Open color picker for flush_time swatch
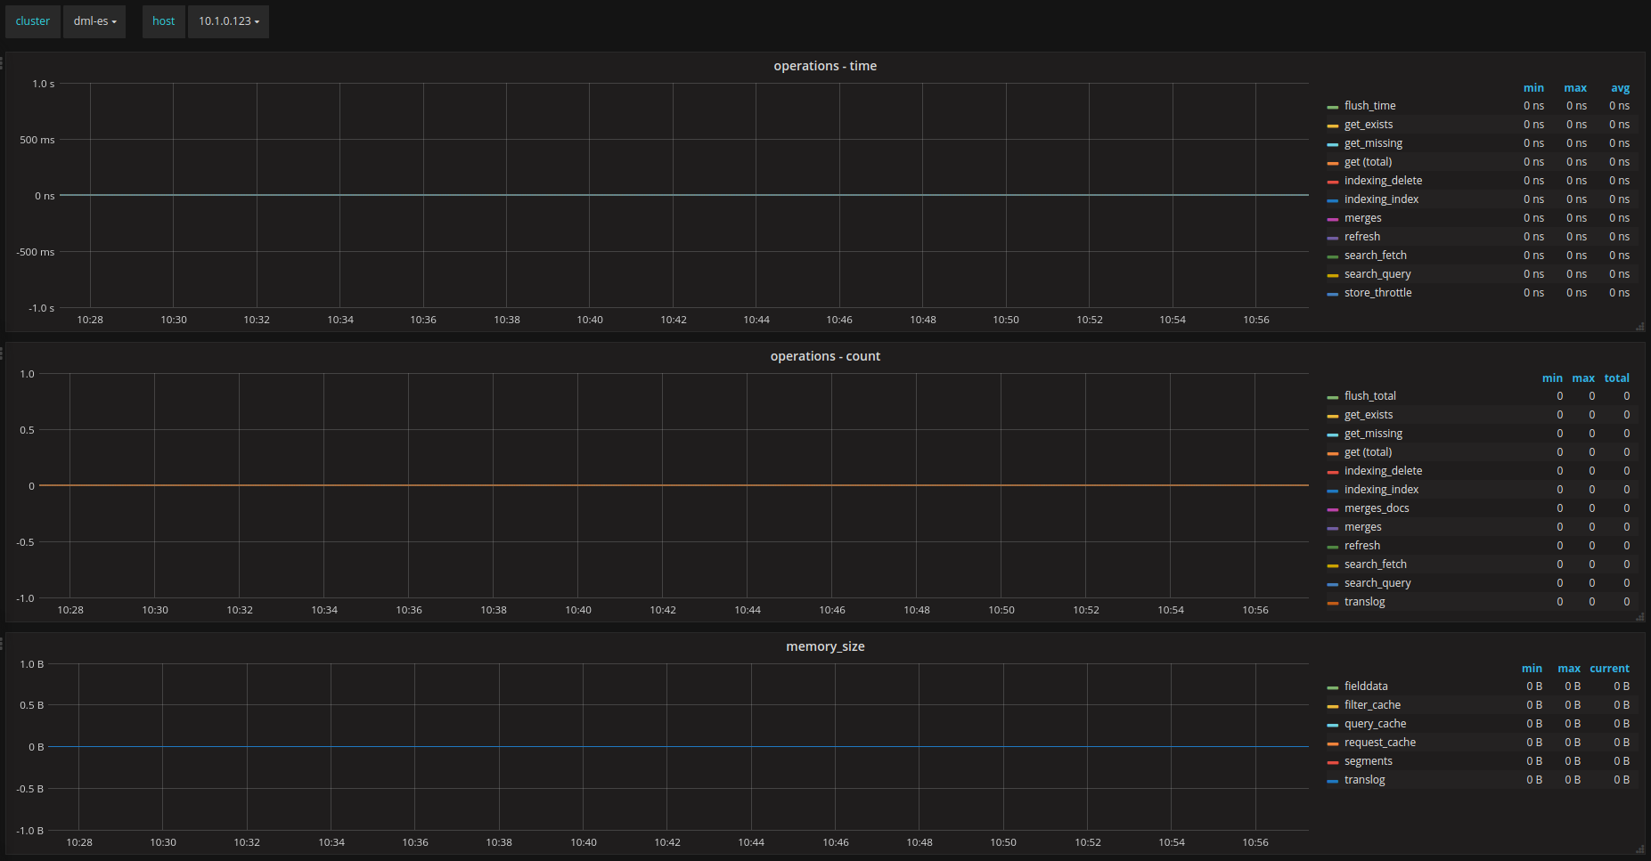This screenshot has height=861, width=1651. coord(1333,107)
